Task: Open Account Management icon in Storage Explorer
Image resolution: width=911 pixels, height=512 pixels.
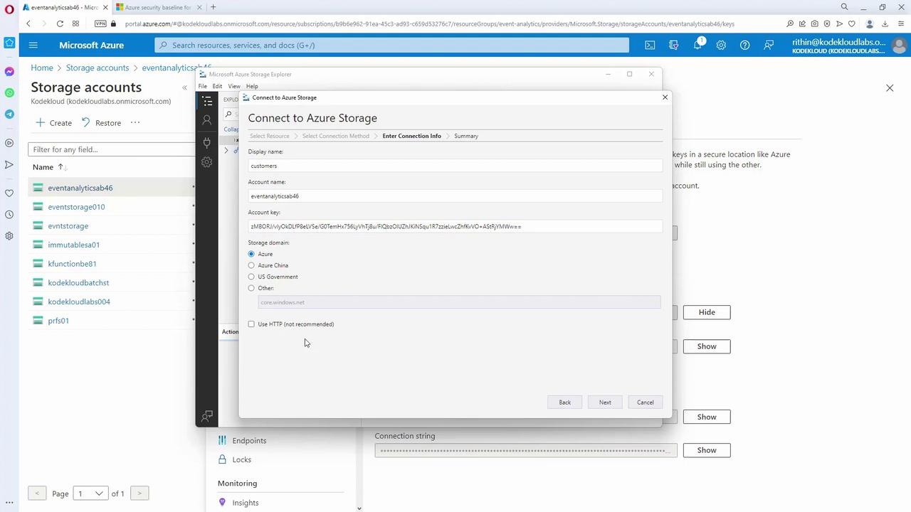Action: coord(207,121)
